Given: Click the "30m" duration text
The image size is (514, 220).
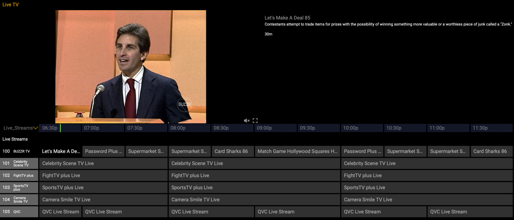Looking at the screenshot, I should [268, 34].
